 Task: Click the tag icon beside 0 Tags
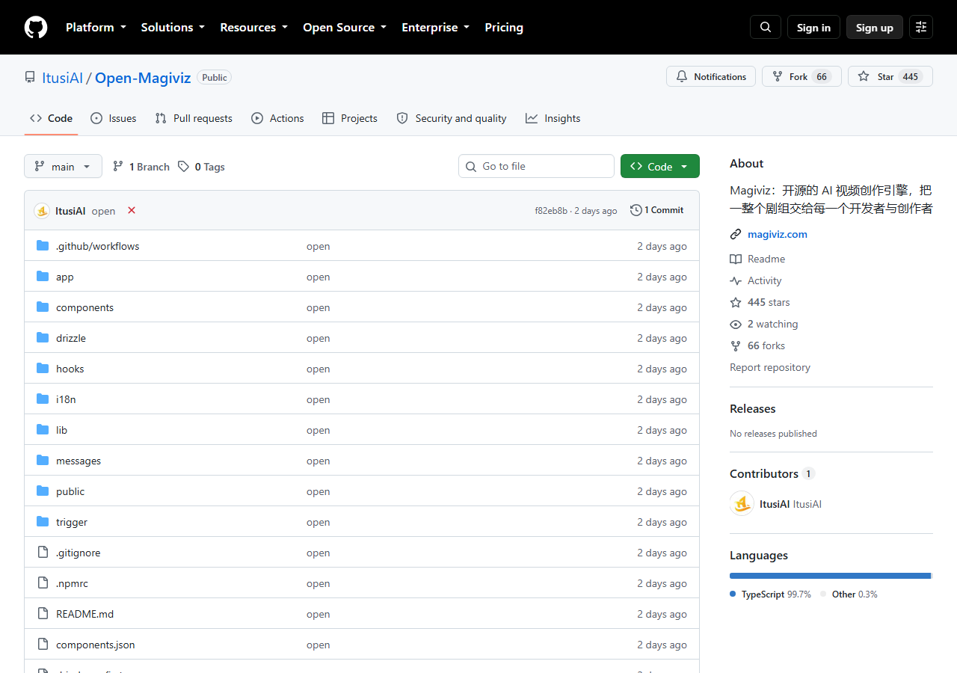pos(183,167)
